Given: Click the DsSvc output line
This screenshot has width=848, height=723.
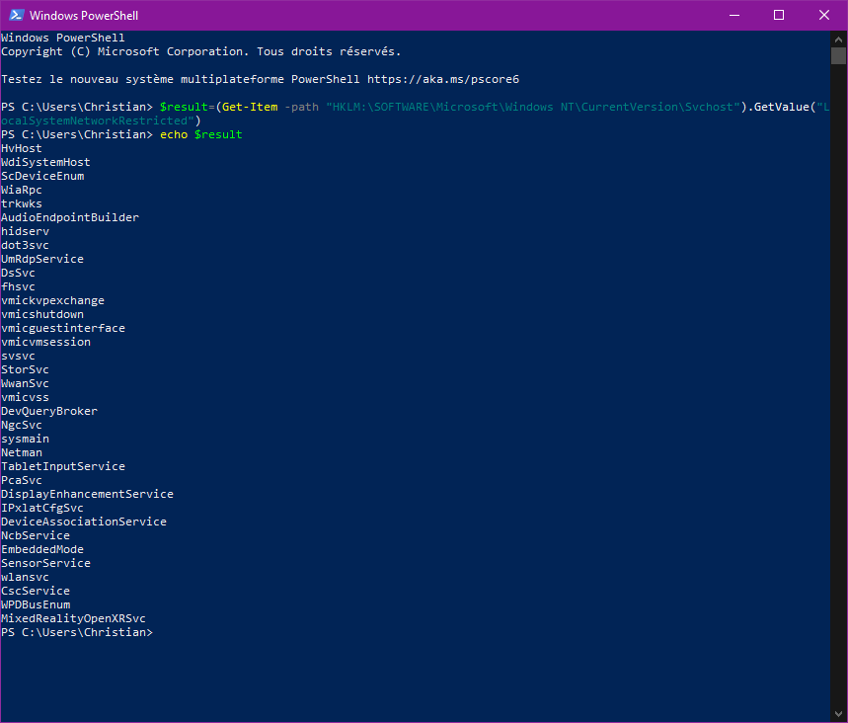Looking at the screenshot, I should (18, 273).
